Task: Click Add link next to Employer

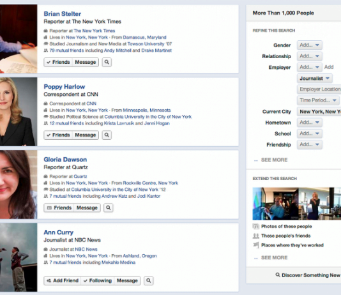Action: tap(329, 67)
